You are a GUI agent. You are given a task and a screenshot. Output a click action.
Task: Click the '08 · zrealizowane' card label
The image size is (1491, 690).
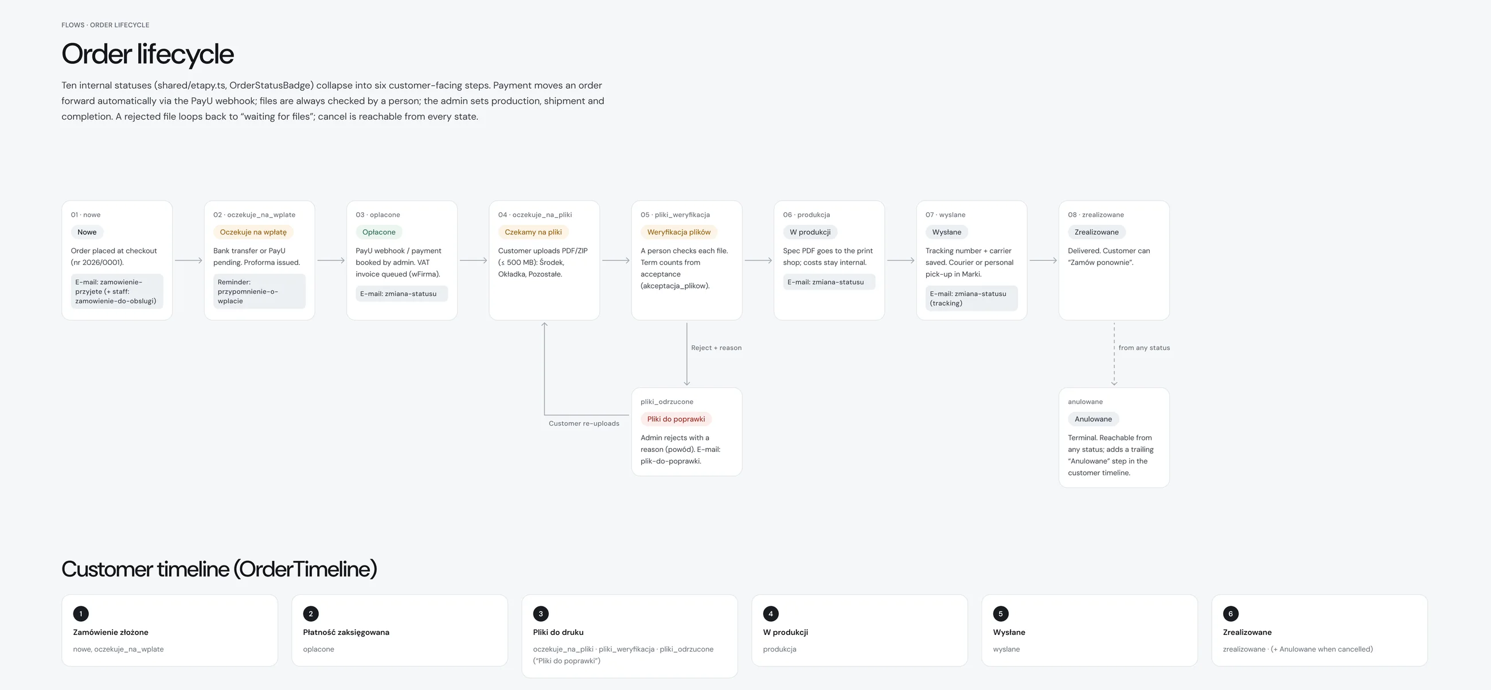(x=1096, y=215)
